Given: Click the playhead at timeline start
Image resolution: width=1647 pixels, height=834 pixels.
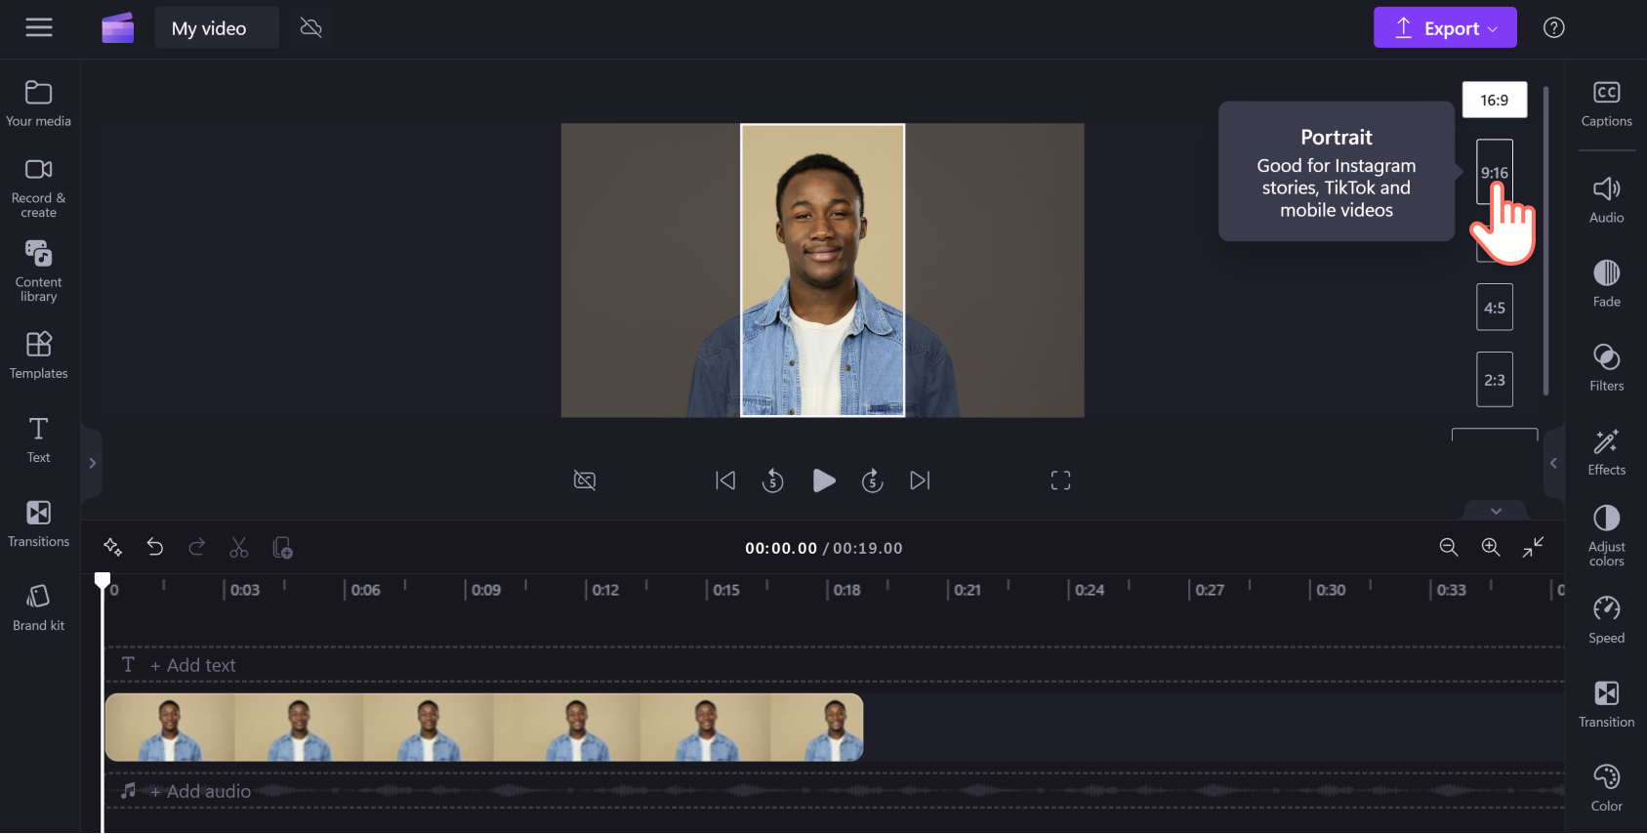Looking at the screenshot, I should (103, 581).
